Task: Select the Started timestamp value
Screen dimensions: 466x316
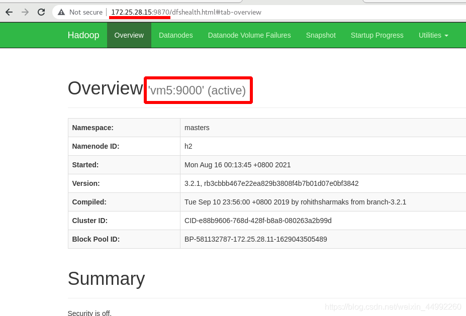Action: coord(237,165)
